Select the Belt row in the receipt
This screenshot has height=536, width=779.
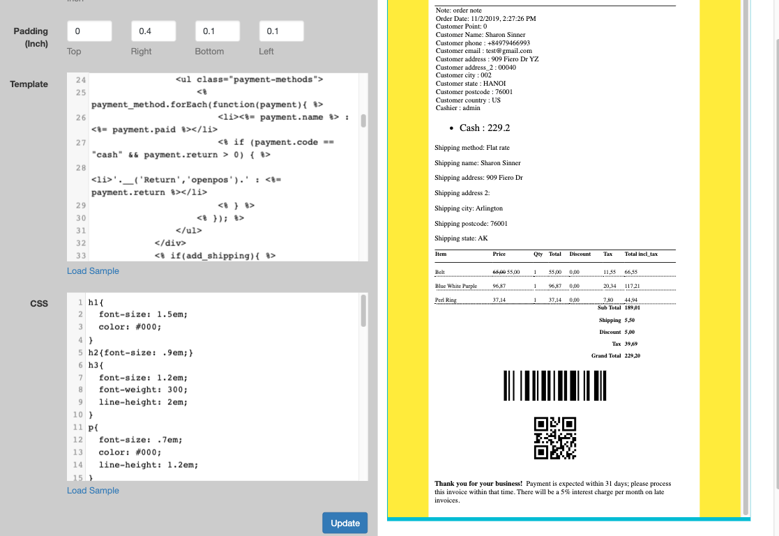click(440, 272)
